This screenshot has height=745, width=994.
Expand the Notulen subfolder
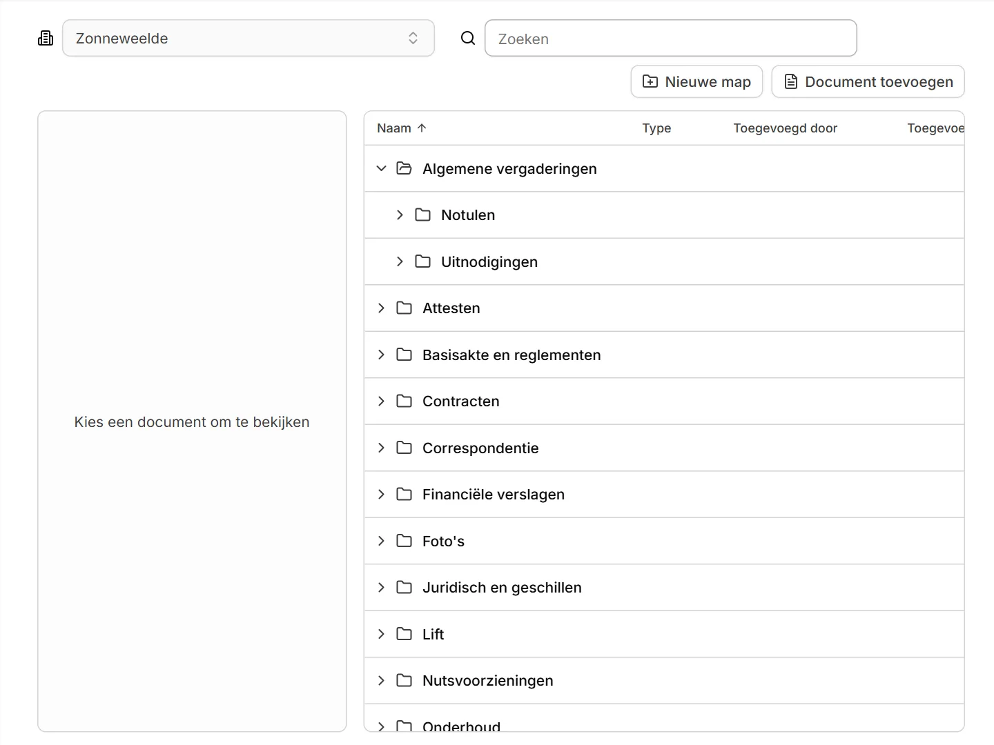400,215
